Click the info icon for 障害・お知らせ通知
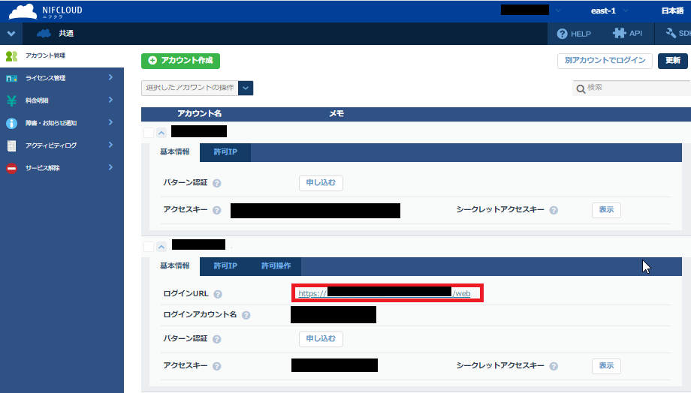The height and width of the screenshot is (393, 691). click(11, 123)
